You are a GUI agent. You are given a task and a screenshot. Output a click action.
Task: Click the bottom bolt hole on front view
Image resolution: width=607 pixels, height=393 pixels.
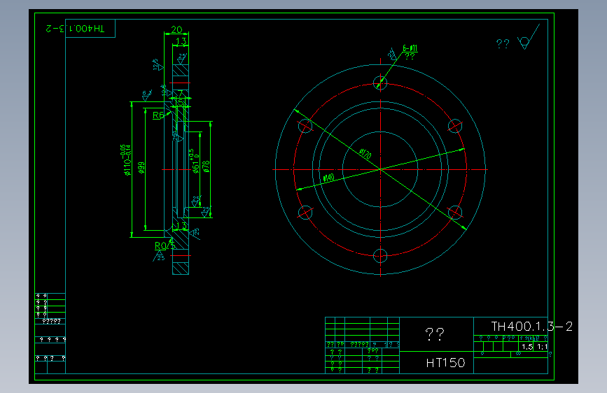pyautogui.click(x=380, y=256)
